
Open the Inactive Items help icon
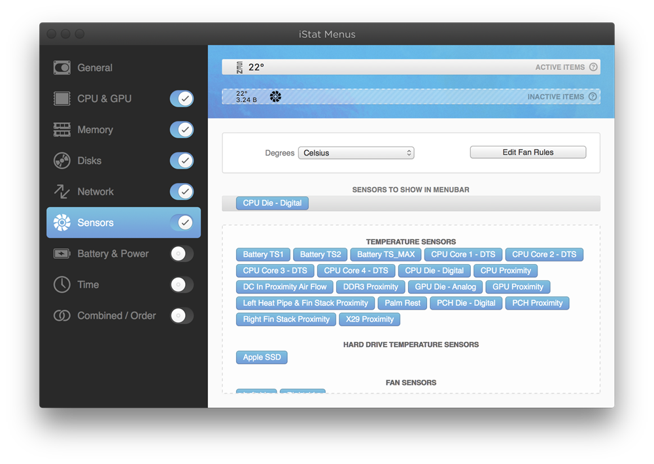click(593, 97)
